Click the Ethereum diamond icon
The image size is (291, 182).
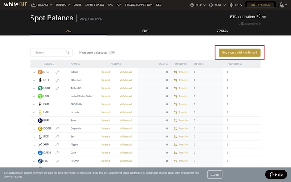coord(40,80)
